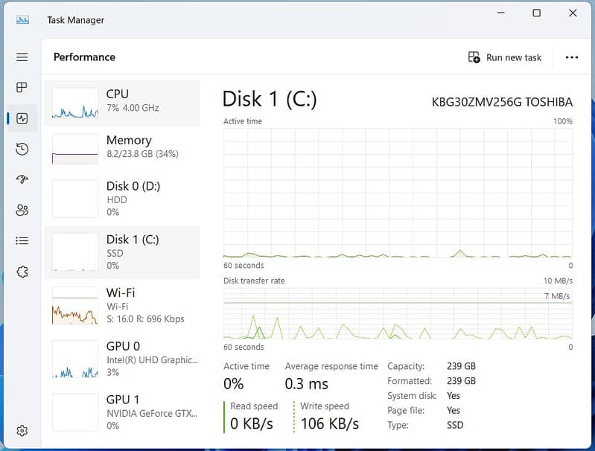The image size is (595, 451).
Task: Maximize the Task Manager window
Action: pyautogui.click(x=536, y=13)
